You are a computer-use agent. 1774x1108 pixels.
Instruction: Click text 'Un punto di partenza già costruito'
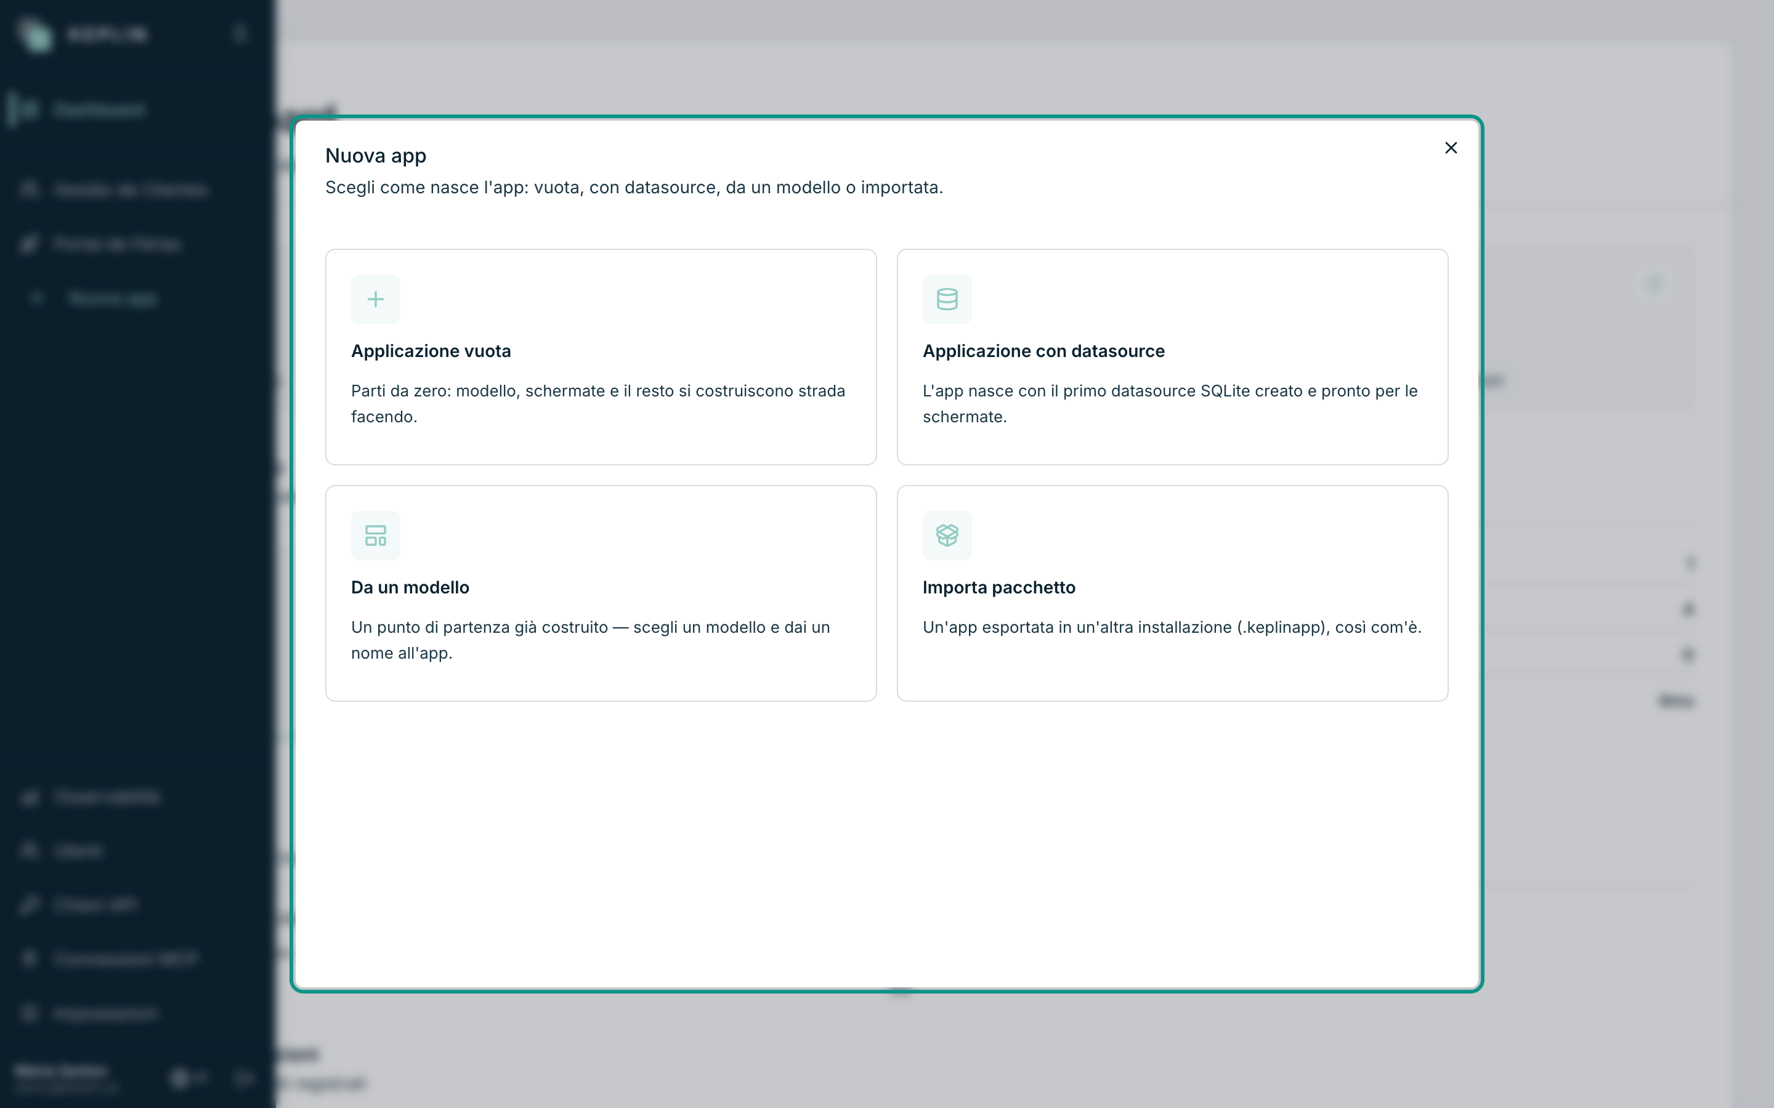[479, 627]
